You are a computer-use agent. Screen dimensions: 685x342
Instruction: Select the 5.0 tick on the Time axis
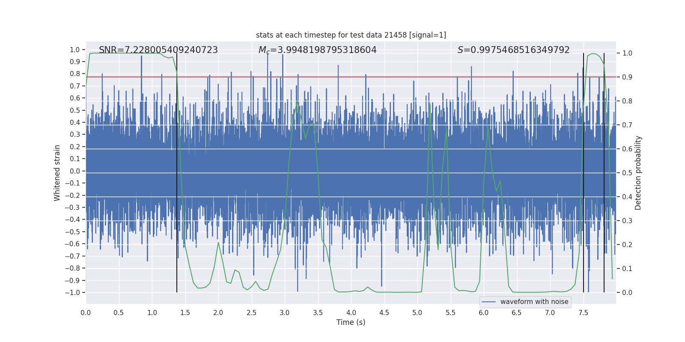click(x=417, y=313)
